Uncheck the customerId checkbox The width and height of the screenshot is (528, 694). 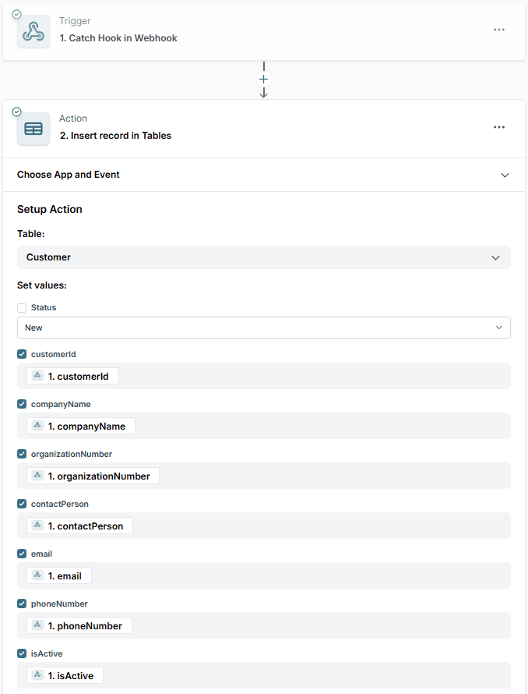pos(22,354)
